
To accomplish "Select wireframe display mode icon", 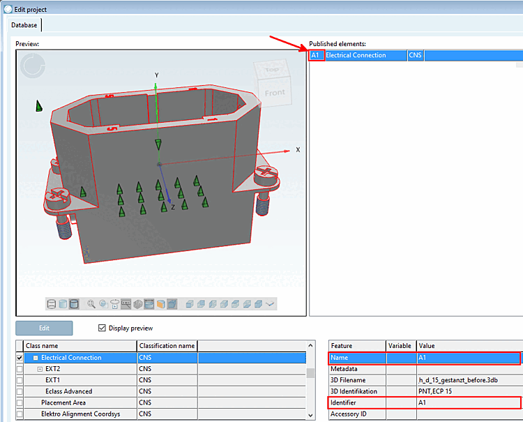I will 51,303.
